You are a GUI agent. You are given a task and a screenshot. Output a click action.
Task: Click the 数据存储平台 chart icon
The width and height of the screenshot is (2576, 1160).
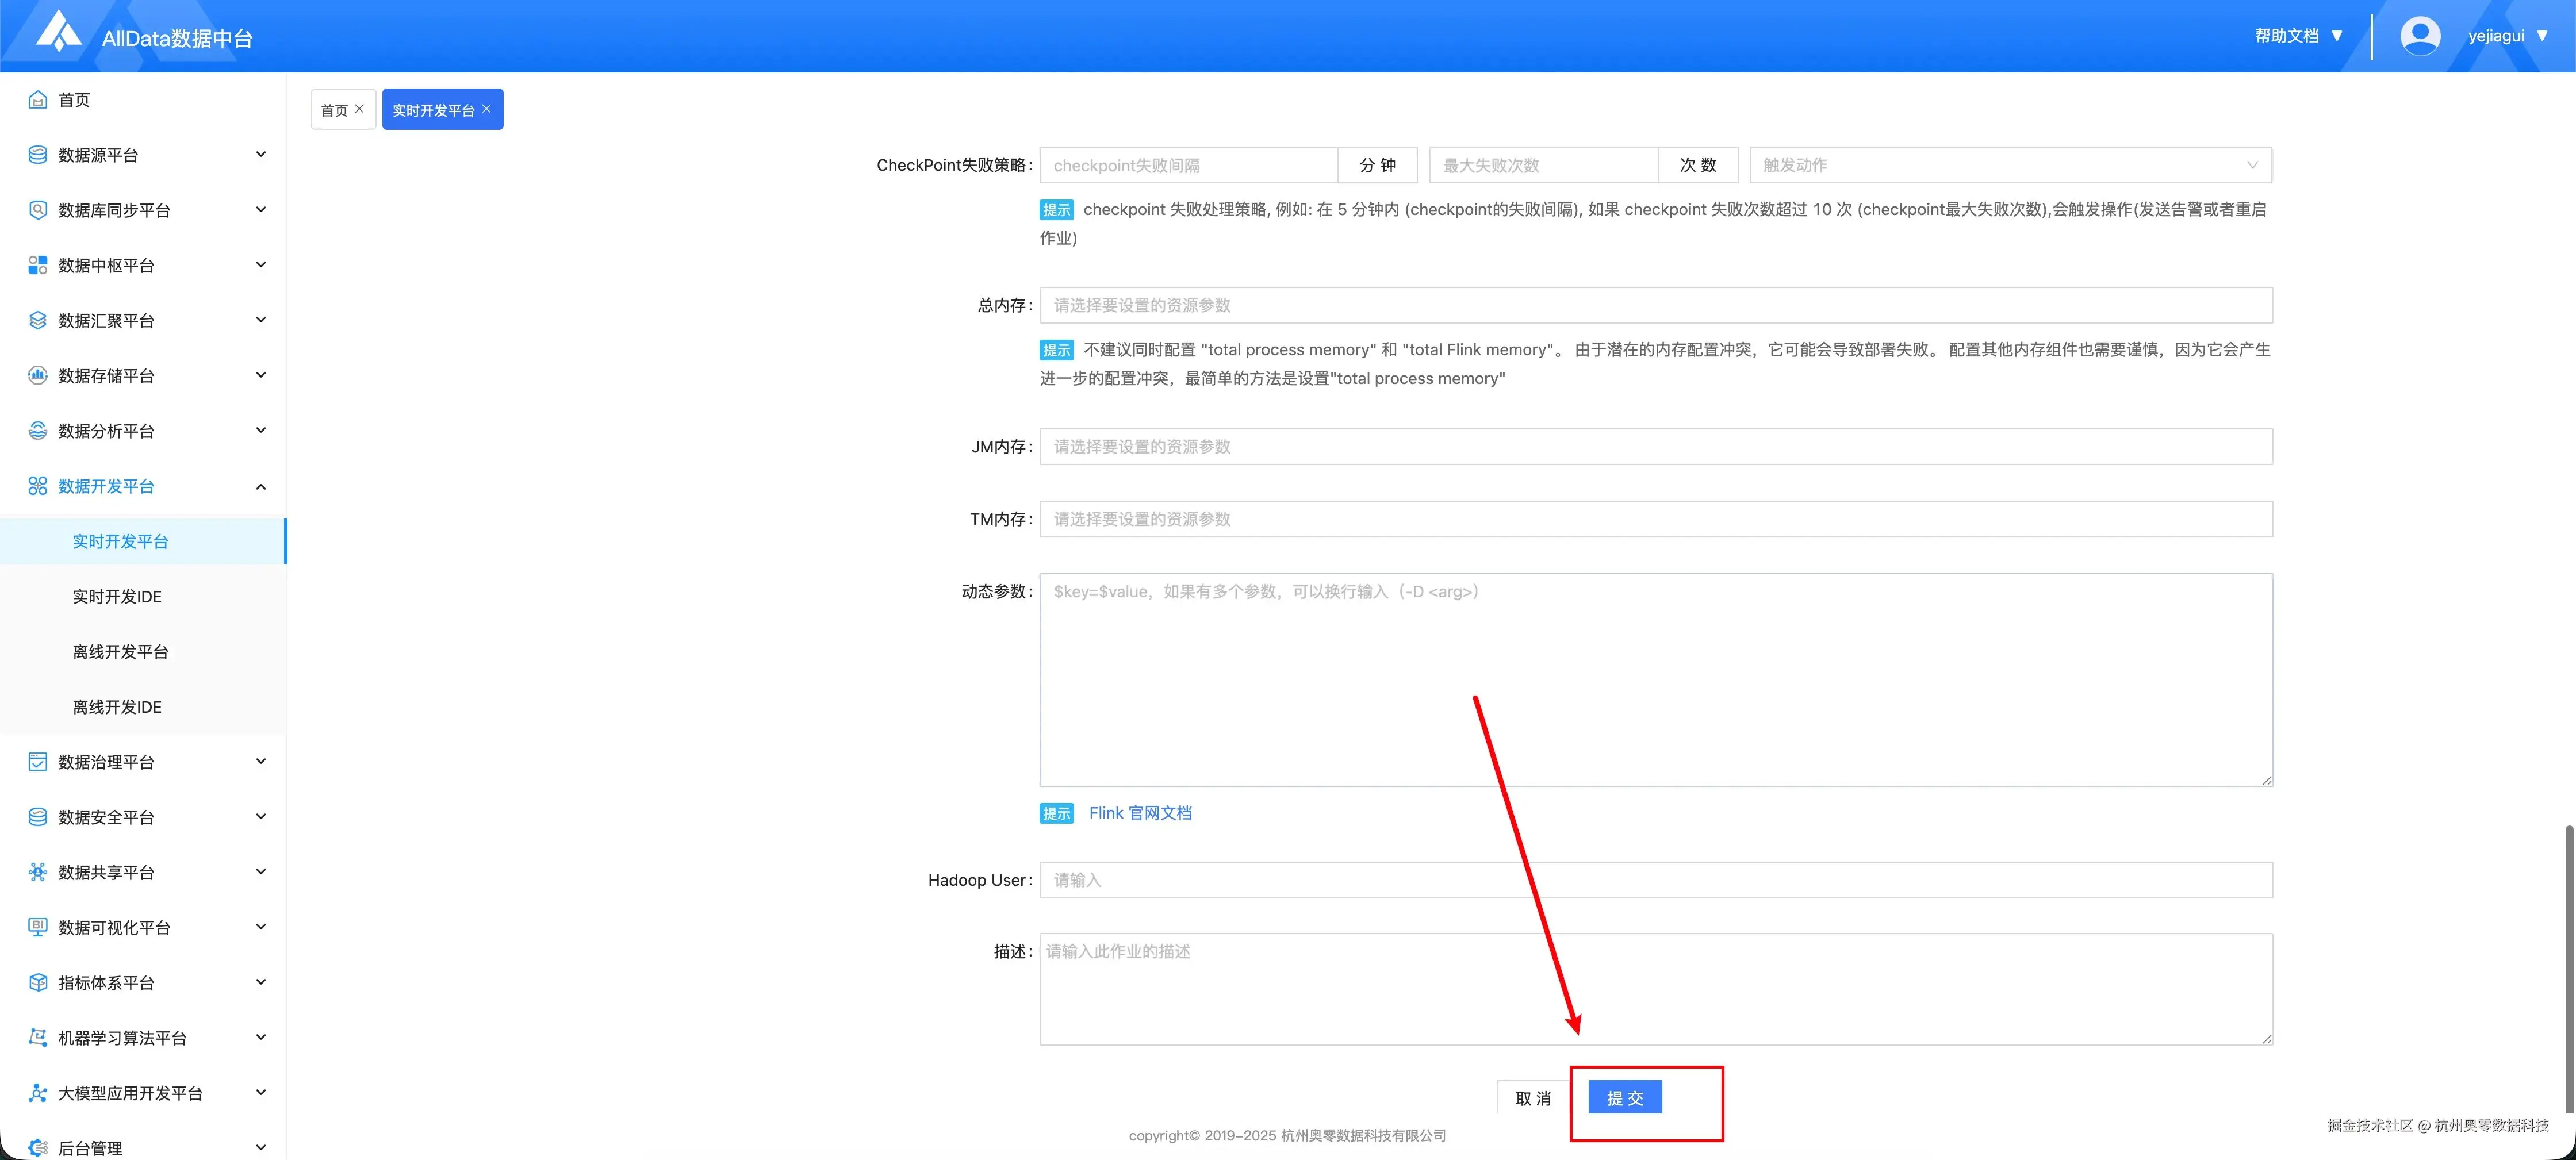point(38,375)
